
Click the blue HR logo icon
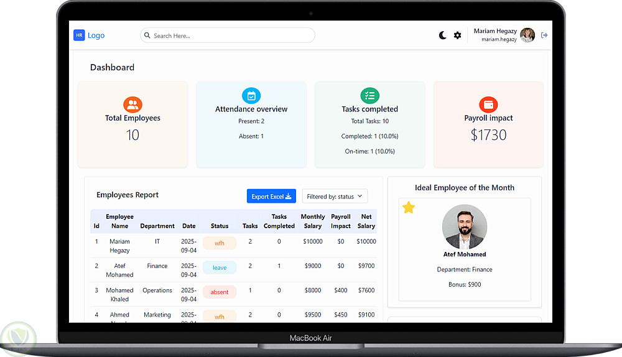click(x=79, y=35)
